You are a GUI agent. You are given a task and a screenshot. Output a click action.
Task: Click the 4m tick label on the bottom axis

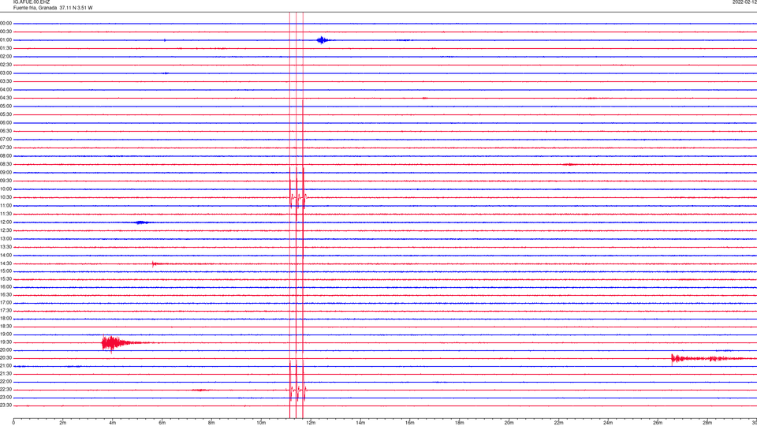pos(113,423)
